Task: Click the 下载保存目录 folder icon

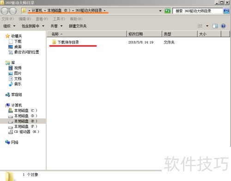Action: [54, 42]
